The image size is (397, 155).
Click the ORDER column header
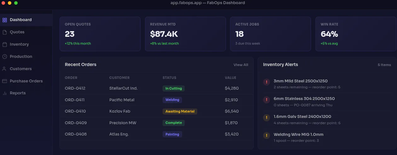click(71, 78)
